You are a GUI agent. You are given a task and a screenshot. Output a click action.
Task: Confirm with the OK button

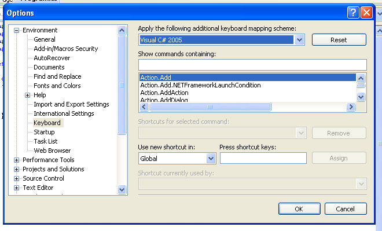299,209
